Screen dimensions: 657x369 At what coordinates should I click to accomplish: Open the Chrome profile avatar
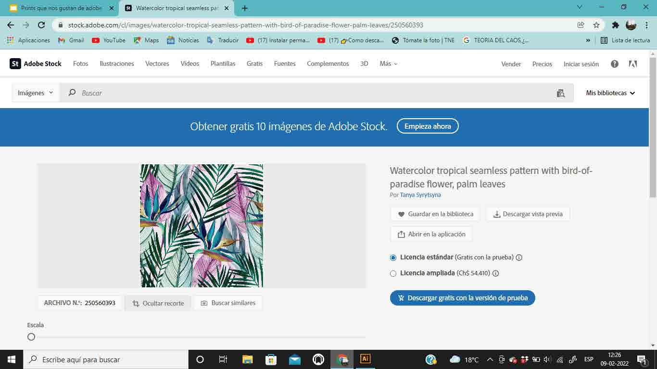631,25
